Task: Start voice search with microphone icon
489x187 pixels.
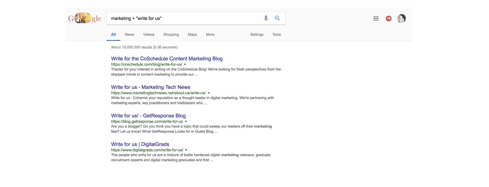Action: 266,18
